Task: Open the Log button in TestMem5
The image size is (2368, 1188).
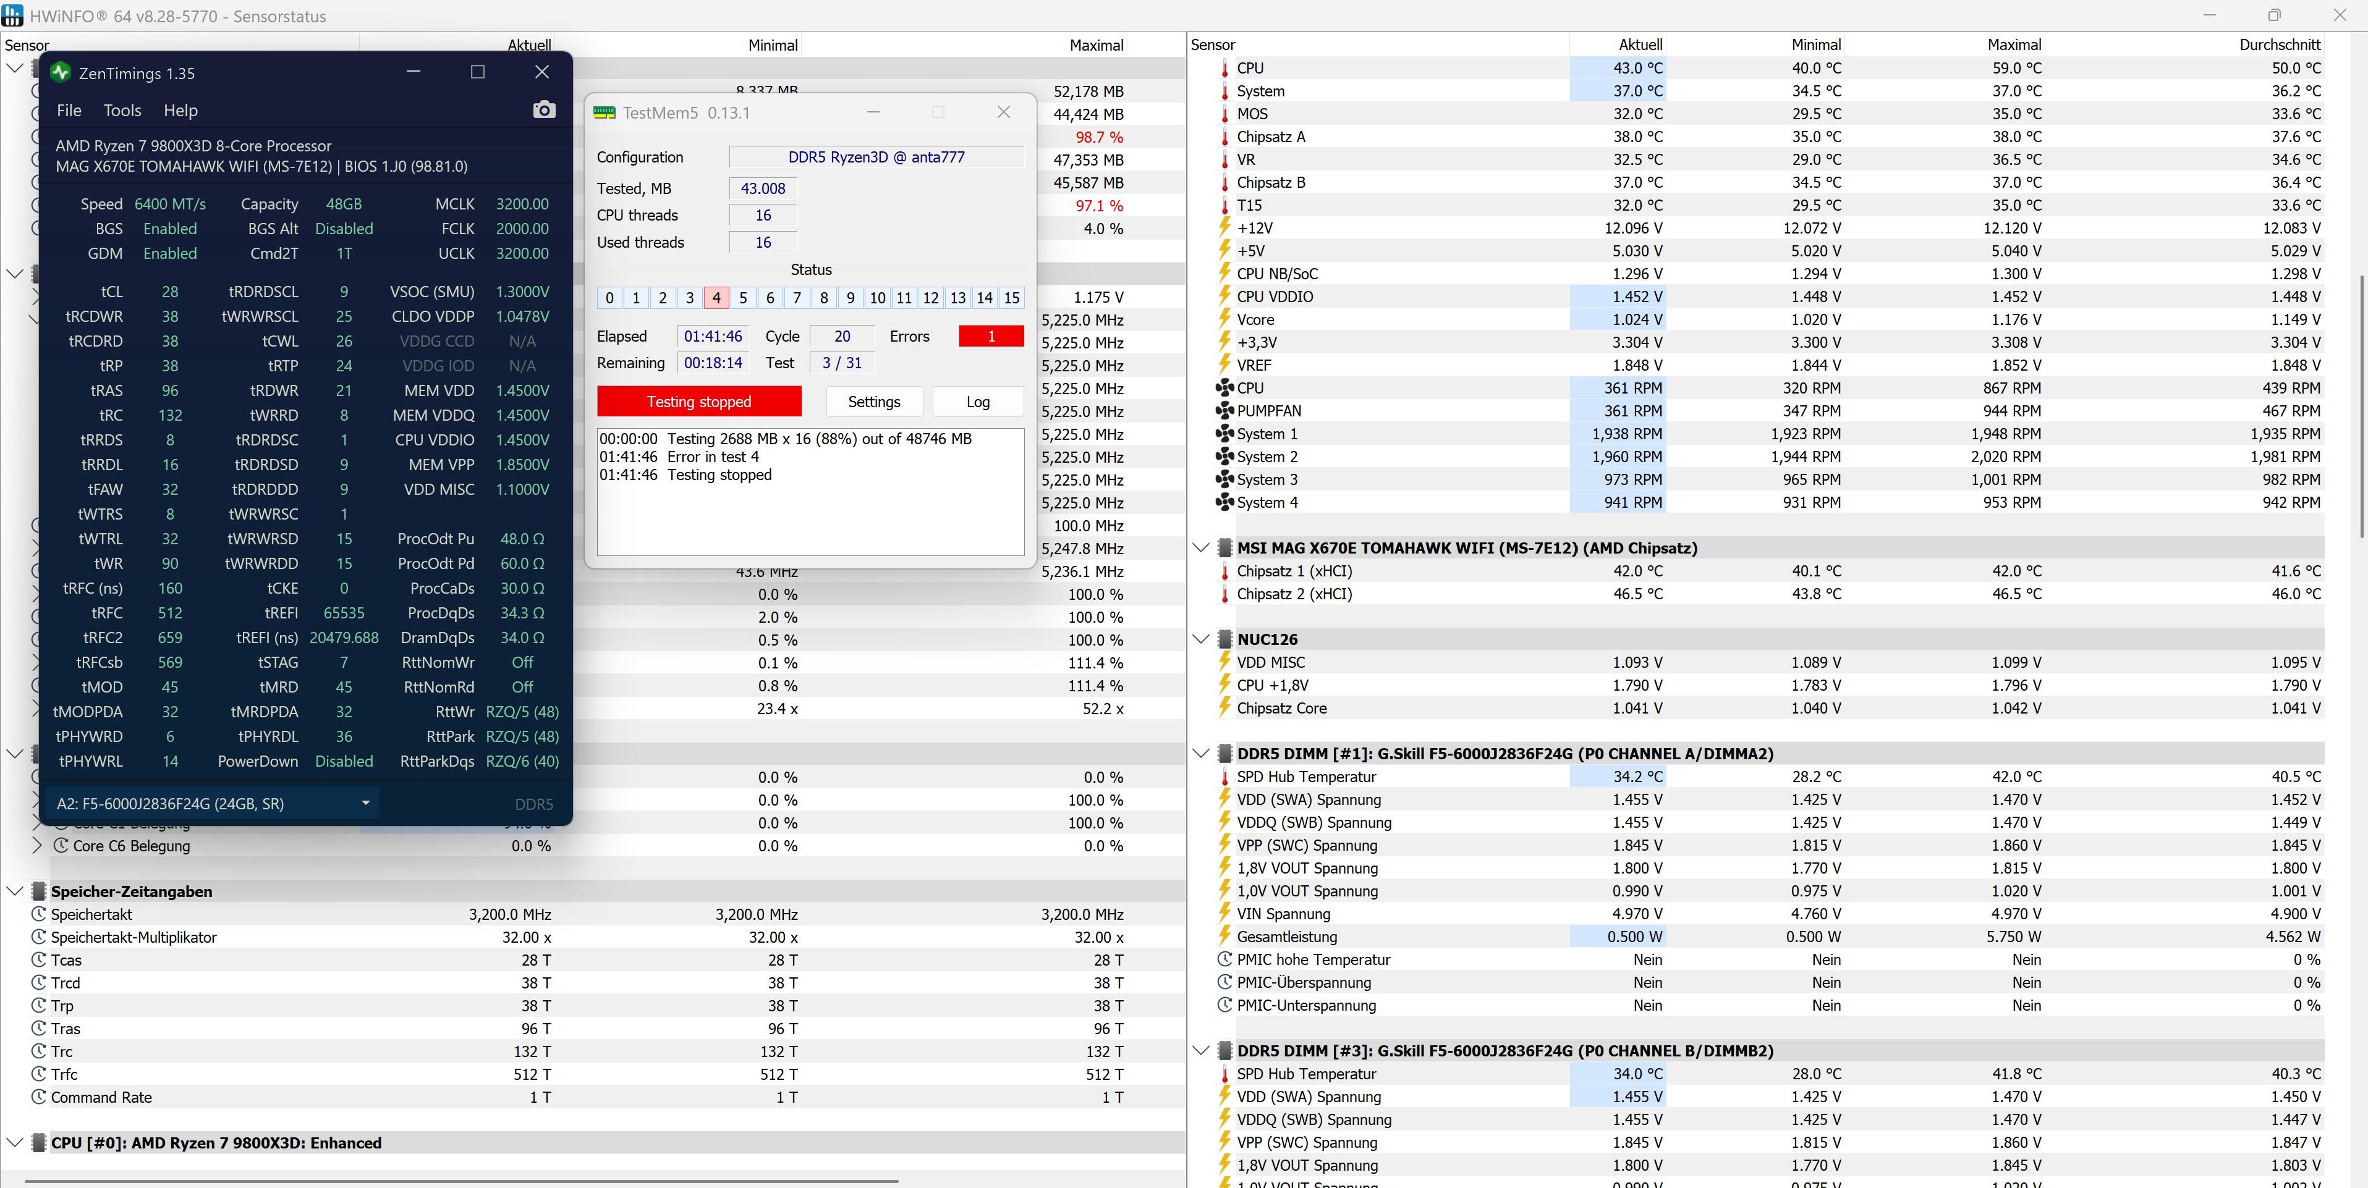Action: point(977,402)
